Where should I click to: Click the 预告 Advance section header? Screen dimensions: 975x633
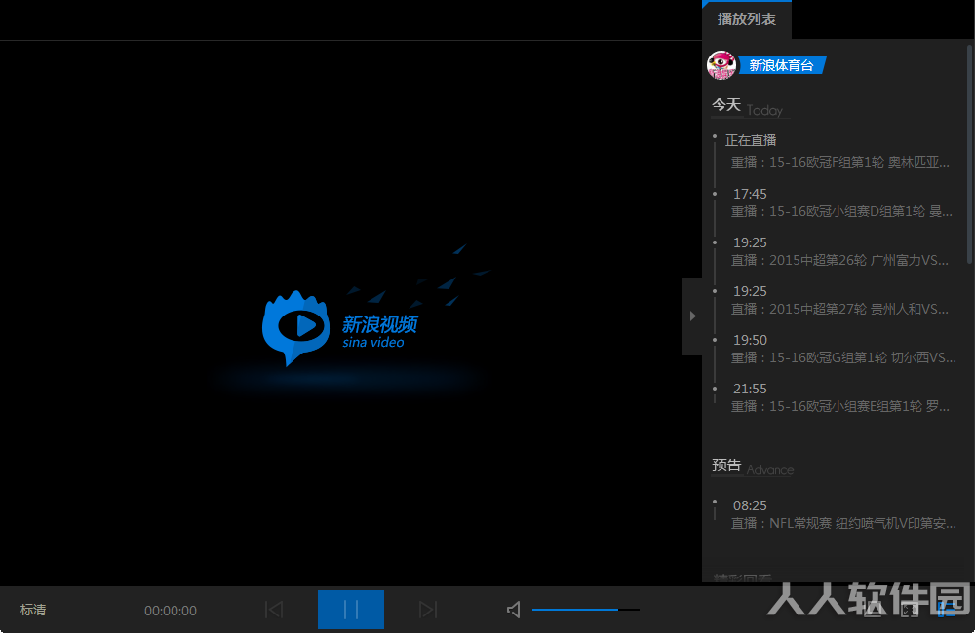click(x=753, y=466)
